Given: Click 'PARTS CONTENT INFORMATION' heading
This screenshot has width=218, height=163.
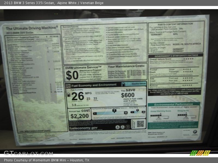Looking at the screenshot, I should pos(175,24).
